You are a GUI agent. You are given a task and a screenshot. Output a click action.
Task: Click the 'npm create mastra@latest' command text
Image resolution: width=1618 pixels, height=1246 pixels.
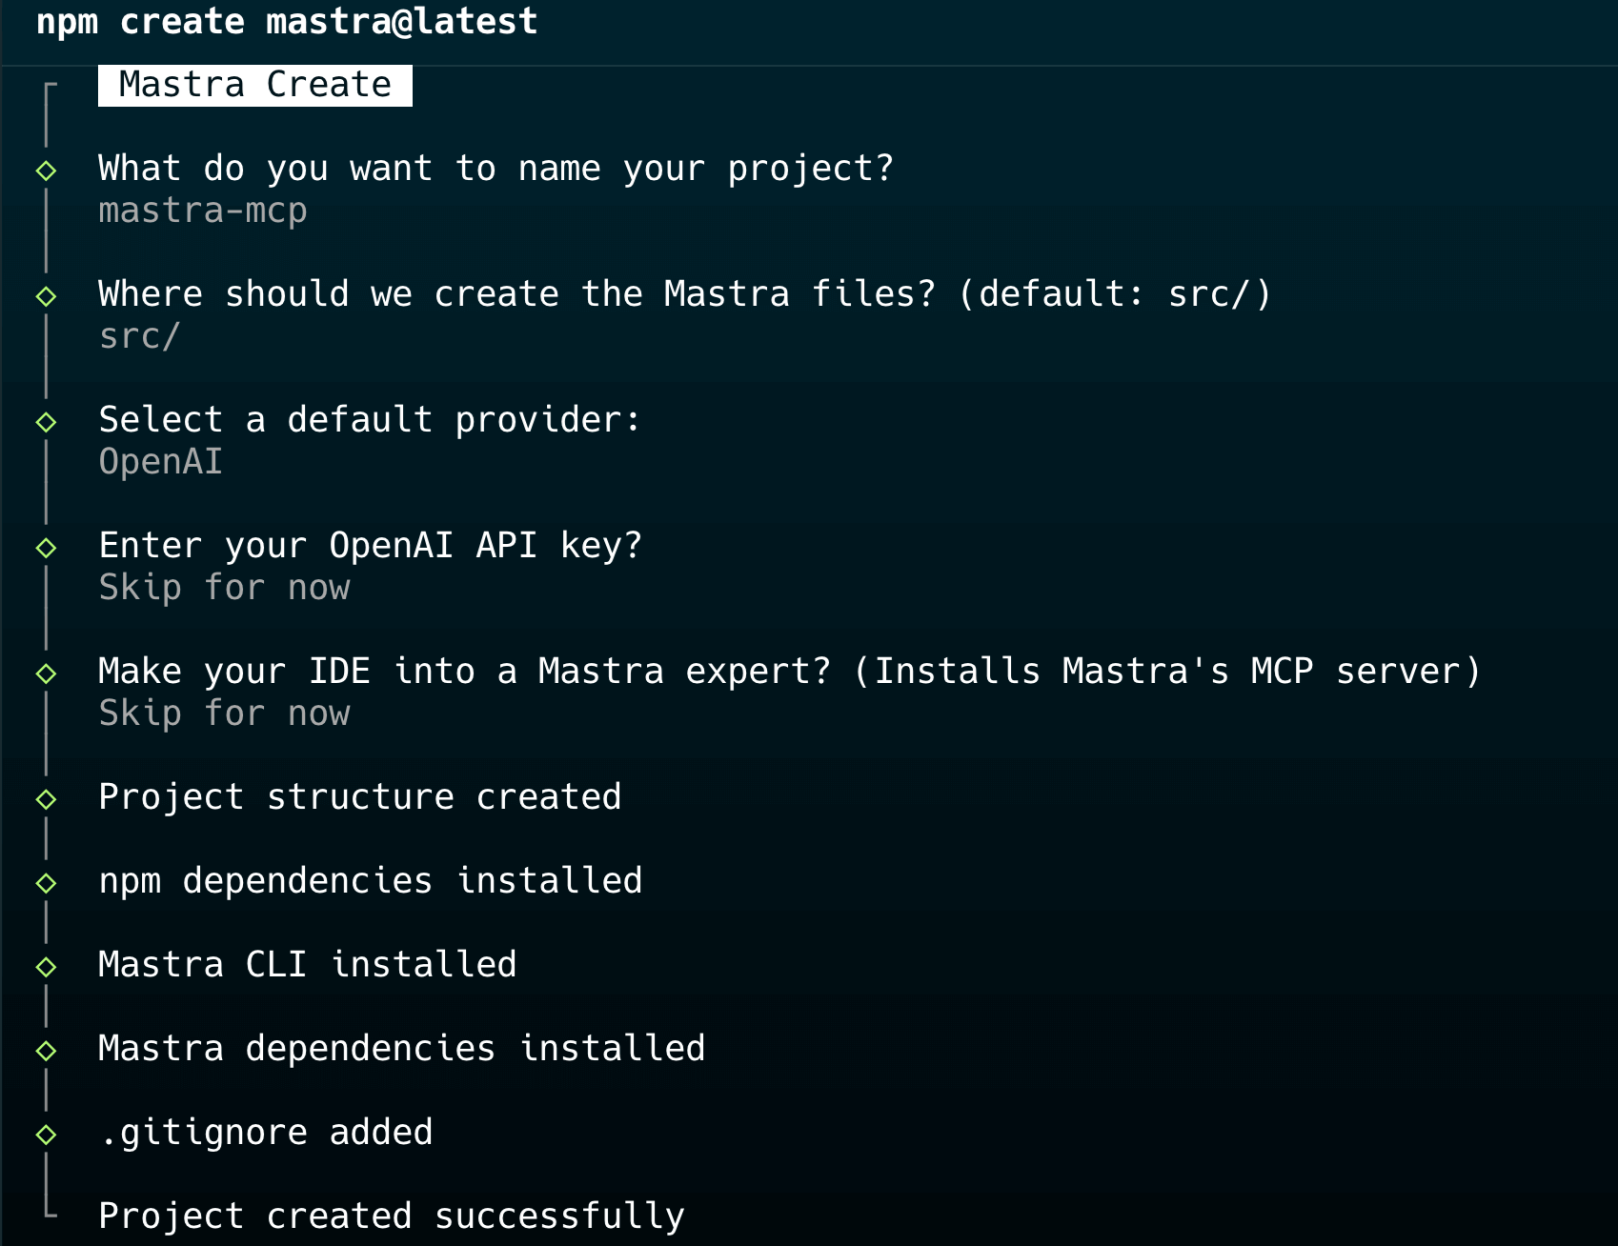click(x=285, y=21)
